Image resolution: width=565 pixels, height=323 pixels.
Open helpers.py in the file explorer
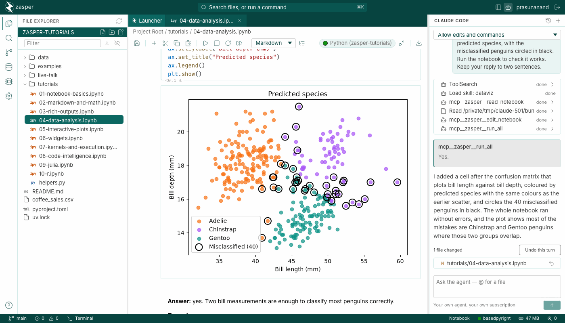tap(52, 182)
